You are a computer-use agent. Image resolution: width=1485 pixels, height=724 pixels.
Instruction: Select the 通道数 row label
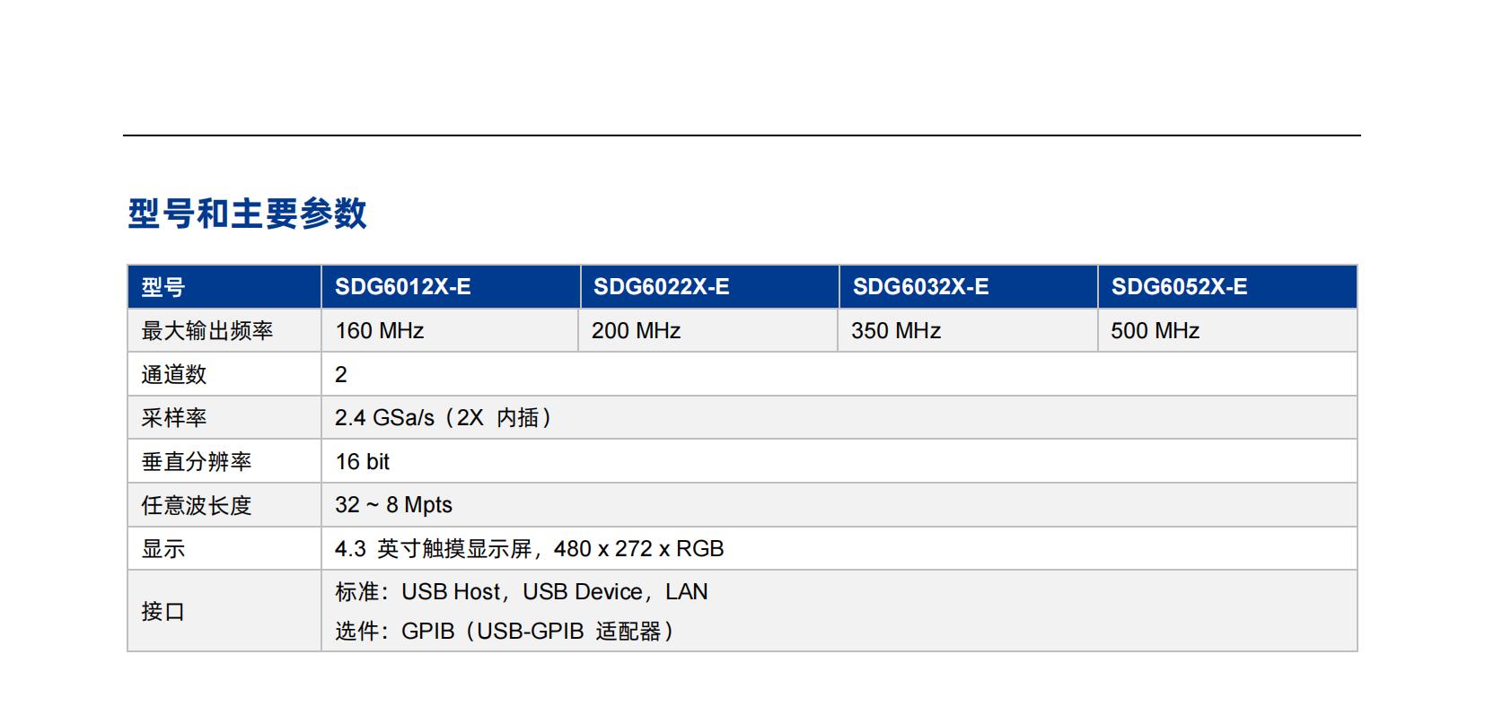(173, 375)
